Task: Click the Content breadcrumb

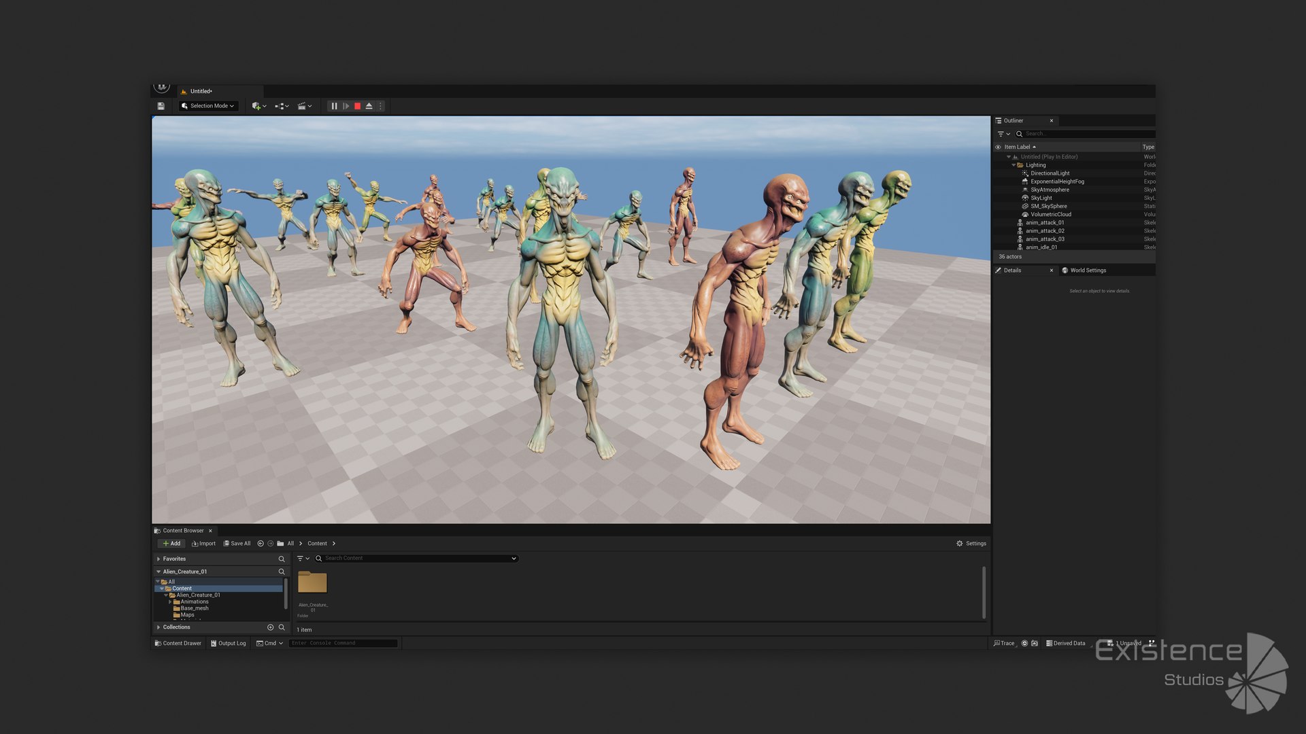Action: coord(317,544)
